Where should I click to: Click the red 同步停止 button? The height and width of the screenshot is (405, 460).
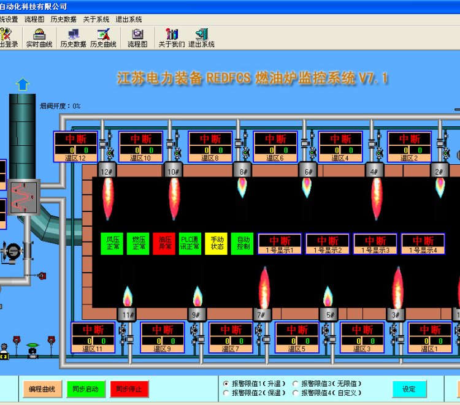129,389
